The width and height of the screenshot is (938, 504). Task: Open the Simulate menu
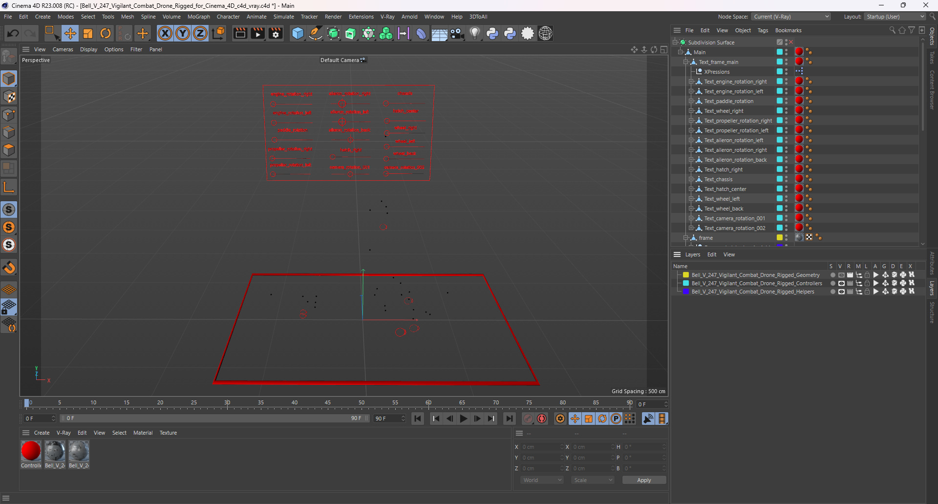[x=283, y=17]
